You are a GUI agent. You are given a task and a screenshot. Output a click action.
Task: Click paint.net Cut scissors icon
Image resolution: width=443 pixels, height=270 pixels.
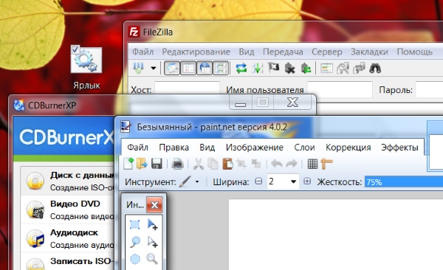click(x=199, y=164)
